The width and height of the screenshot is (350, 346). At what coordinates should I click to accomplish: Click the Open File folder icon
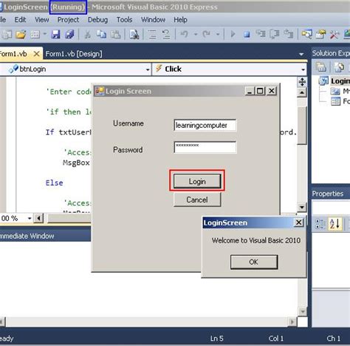[21, 34]
